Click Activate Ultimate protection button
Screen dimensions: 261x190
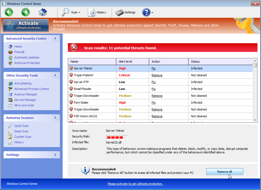[x=26, y=25]
